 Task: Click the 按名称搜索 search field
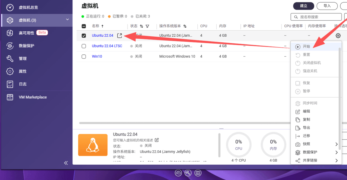click(316, 17)
